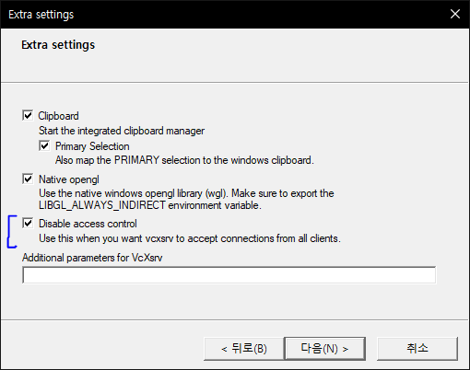
Task: Click the Primary Selection label text
Action: point(92,146)
